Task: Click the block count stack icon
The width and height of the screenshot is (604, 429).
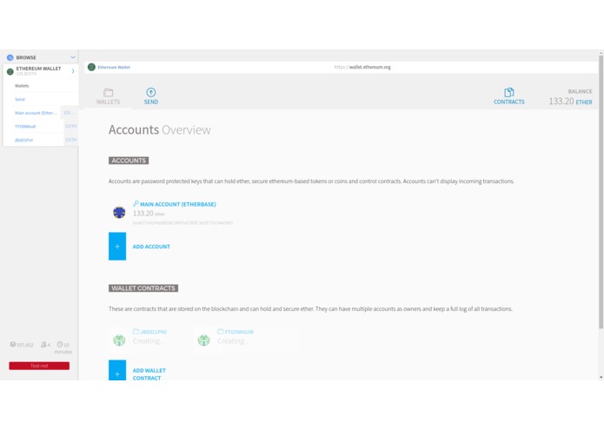Action: coord(13,345)
